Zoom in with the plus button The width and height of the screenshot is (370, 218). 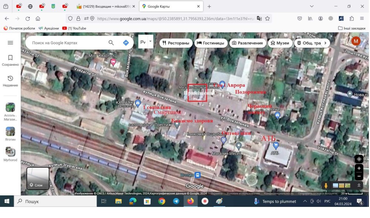(359, 168)
